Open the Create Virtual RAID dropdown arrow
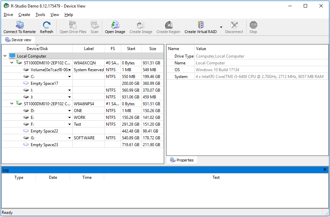 pyautogui.click(x=221, y=27)
